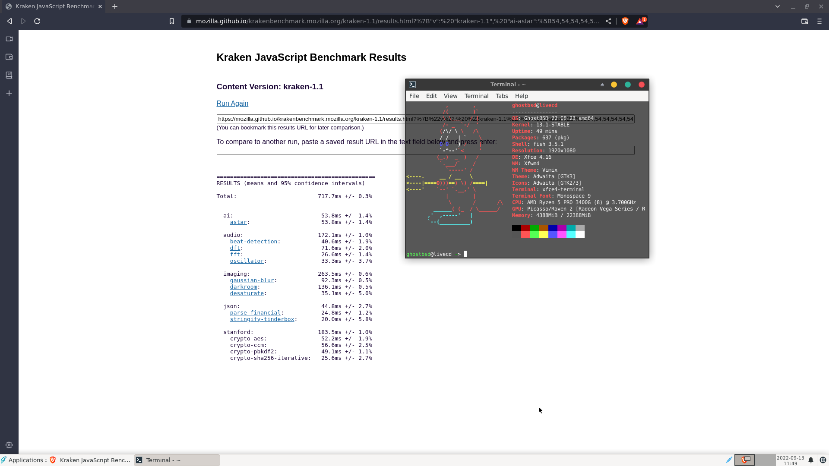Add a sidebar item with the plus icon
This screenshot has width=829, height=466.
coord(9,93)
